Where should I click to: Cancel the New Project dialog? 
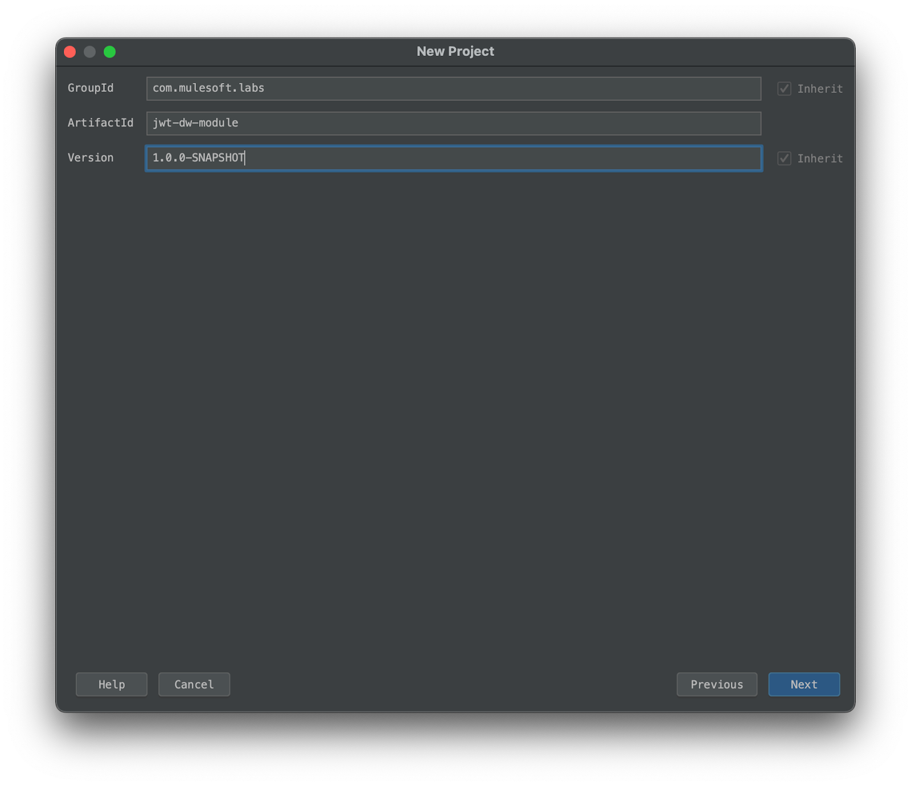click(x=194, y=684)
